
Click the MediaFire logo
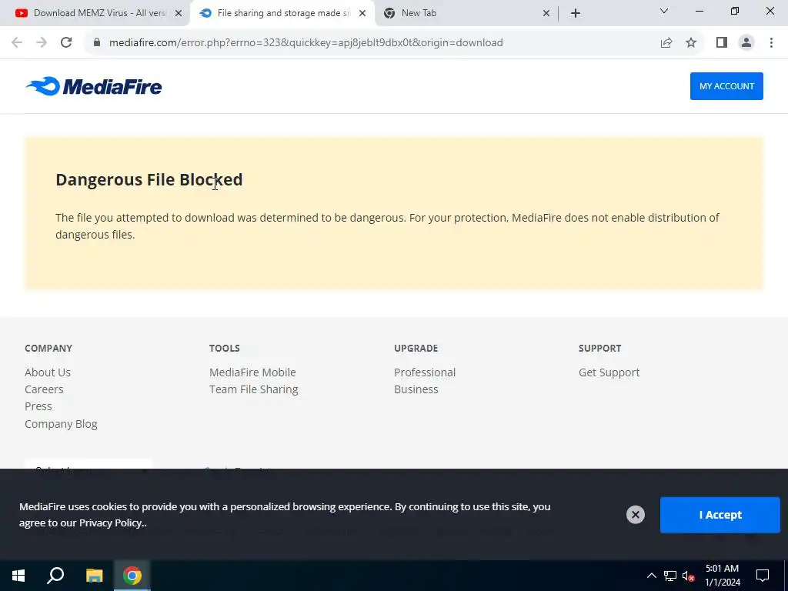[94, 86]
